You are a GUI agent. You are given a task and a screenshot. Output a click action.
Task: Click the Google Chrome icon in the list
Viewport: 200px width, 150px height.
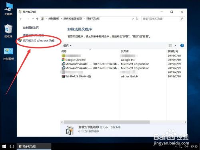63,60
